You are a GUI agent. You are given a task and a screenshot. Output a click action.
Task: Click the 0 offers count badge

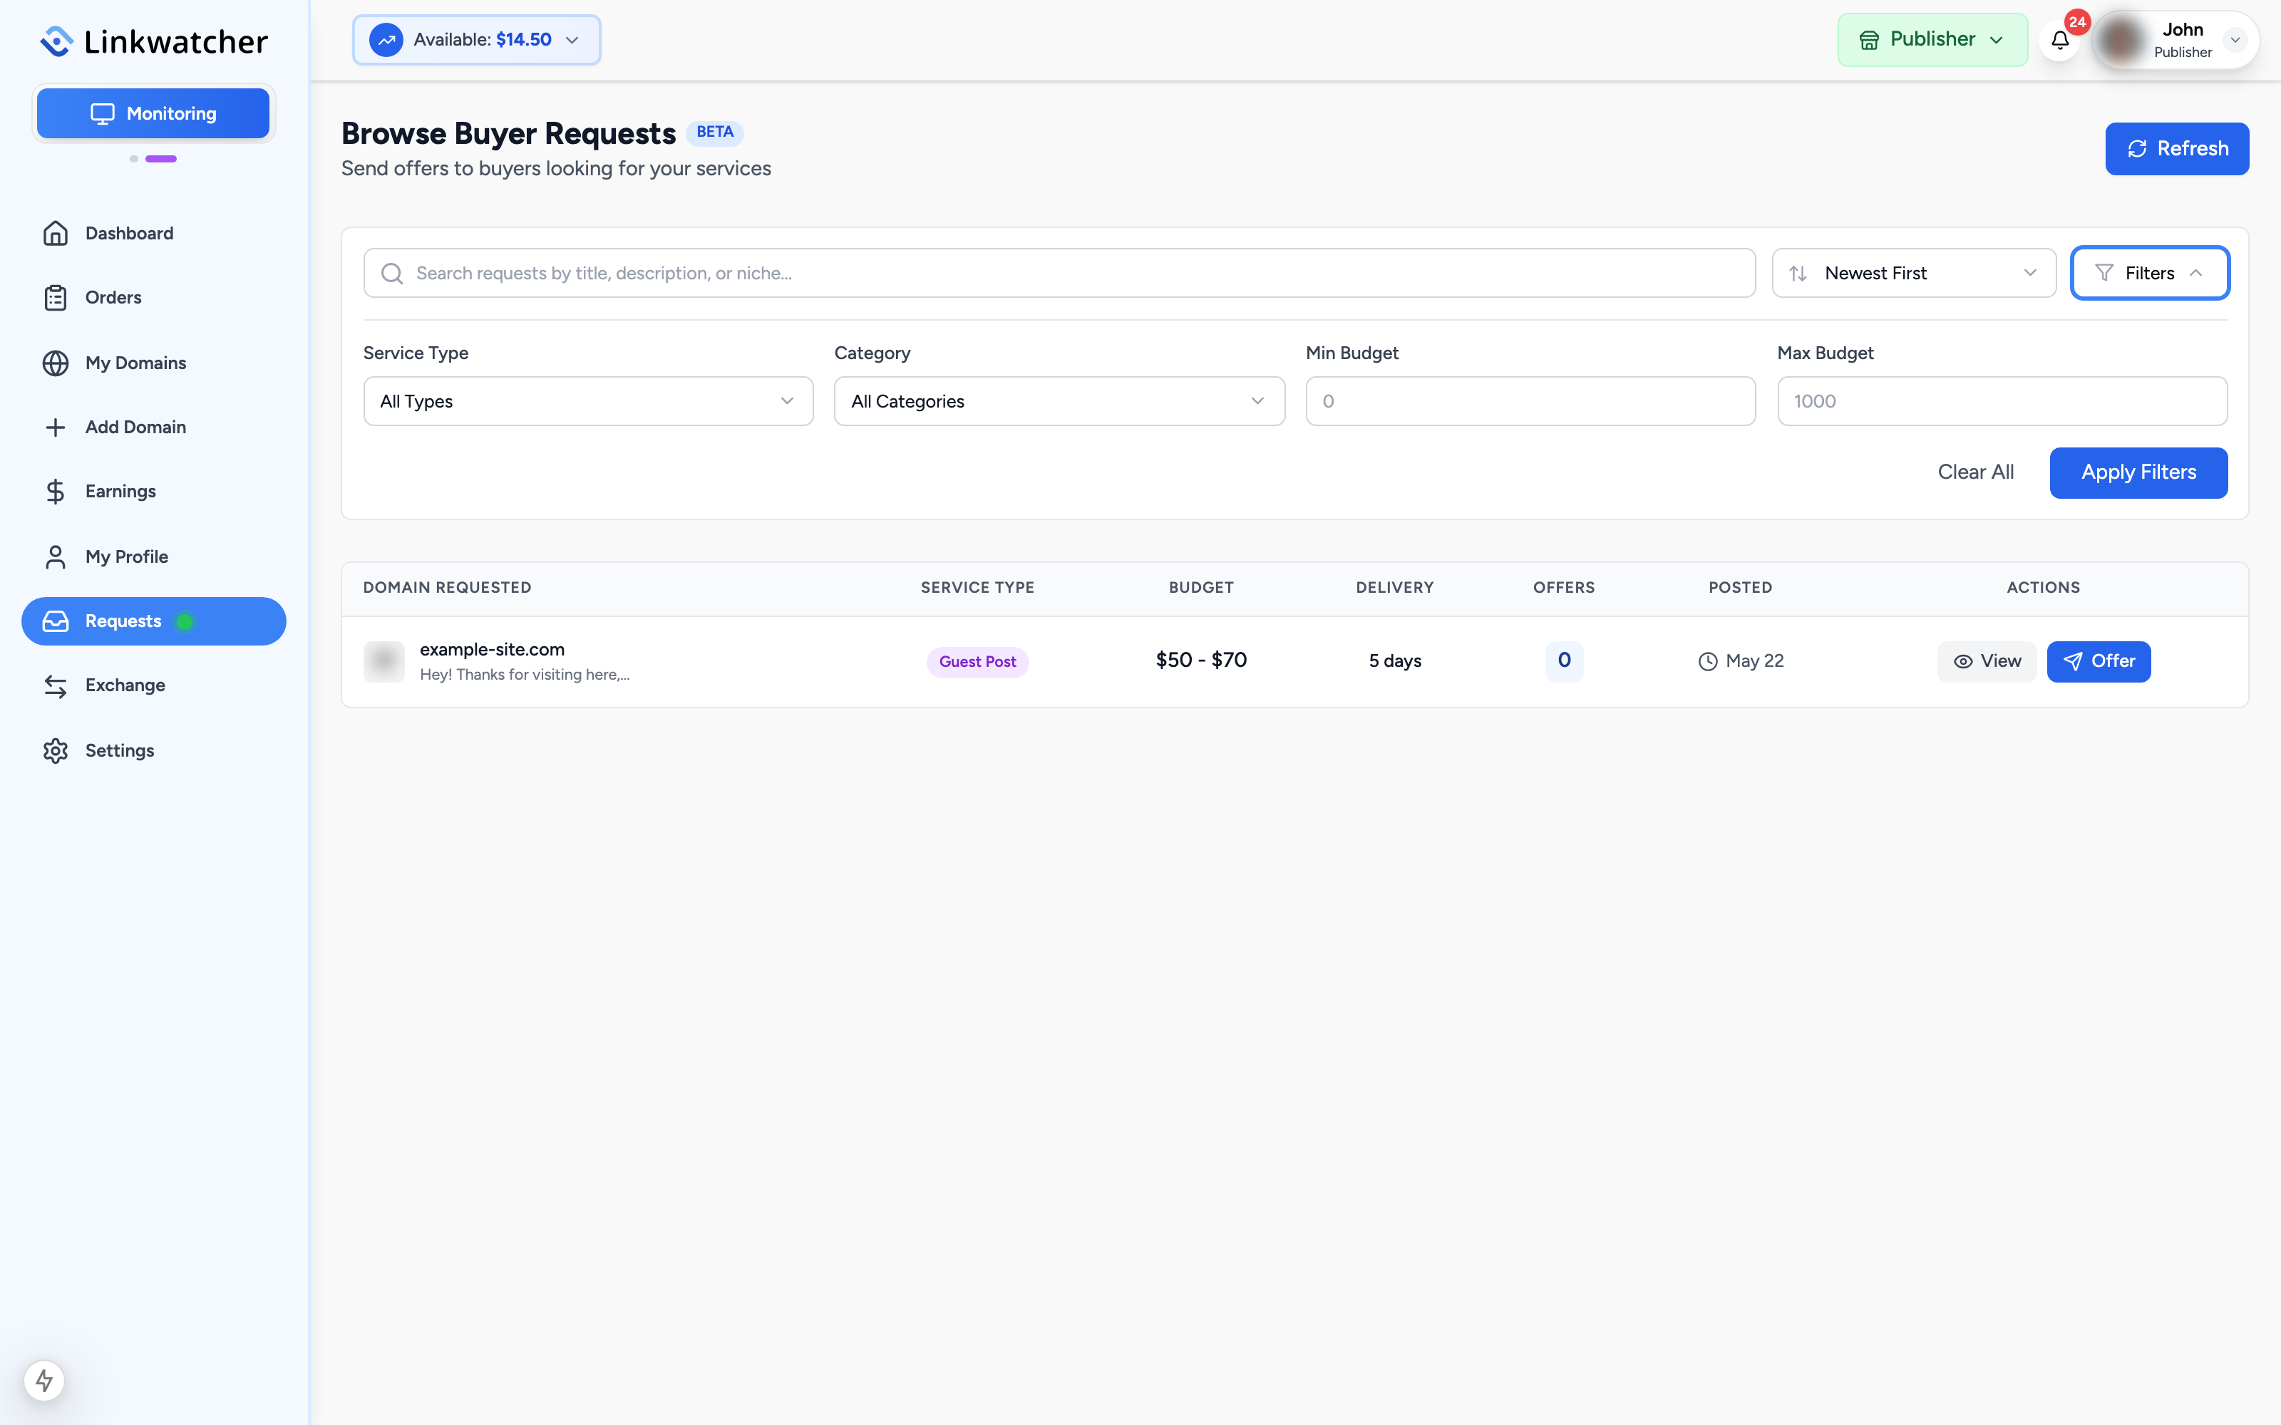click(x=1564, y=660)
